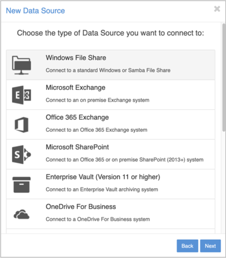Click the Enterprise Vault archive box icon
226x258 pixels.
[x=22, y=185]
